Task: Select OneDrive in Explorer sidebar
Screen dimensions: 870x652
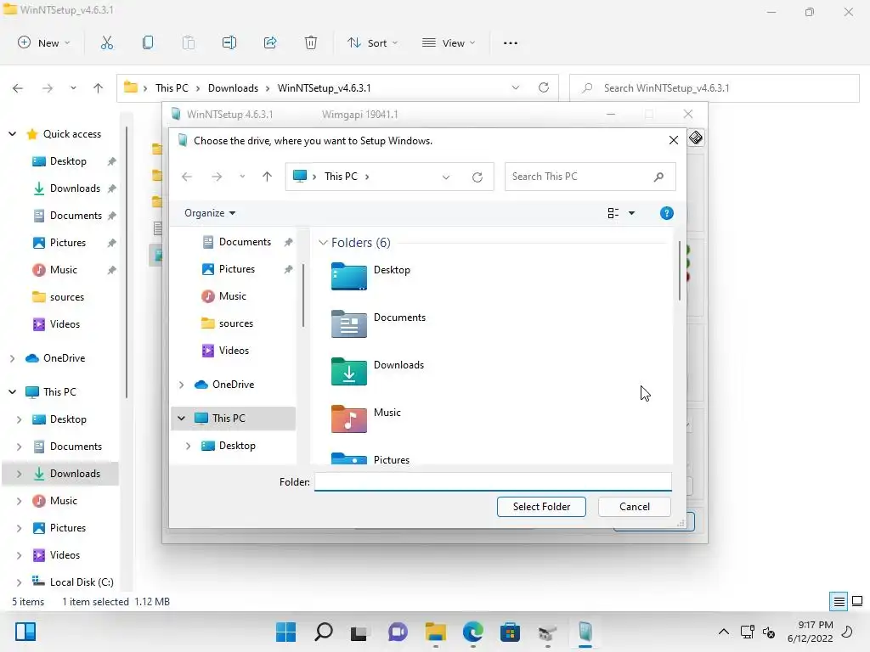Action: [64, 357]
